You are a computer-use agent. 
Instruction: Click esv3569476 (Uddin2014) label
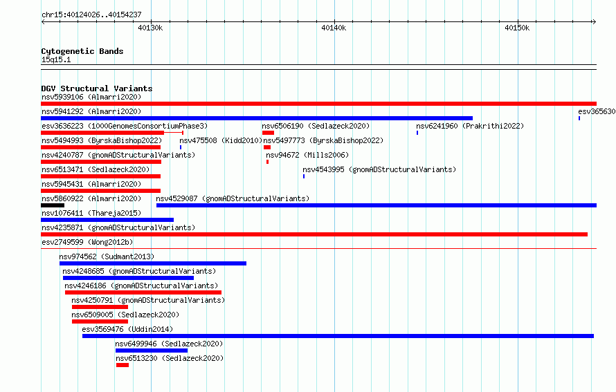127,329
